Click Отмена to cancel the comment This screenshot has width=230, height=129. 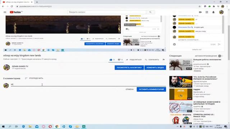click(129, 89)
